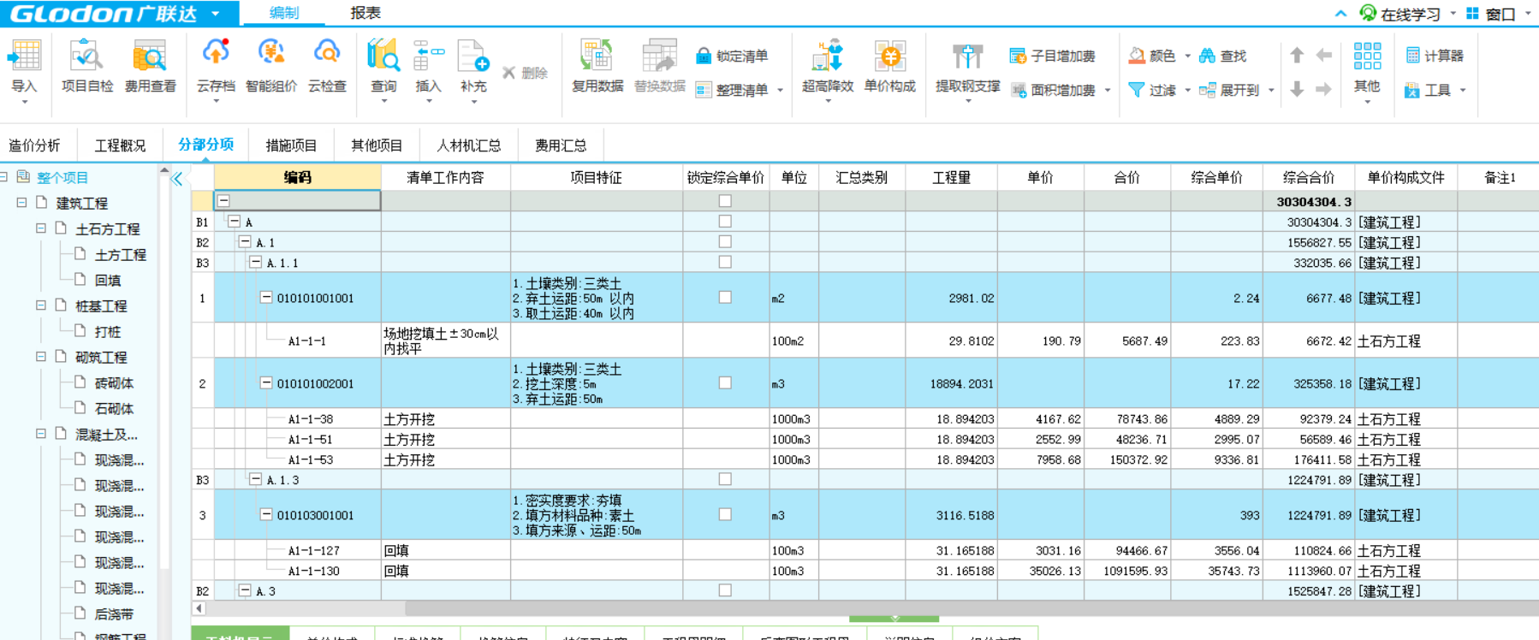Collapse the 建筑工程 tree node
1539x640 pixels.
tap(21, 203)
